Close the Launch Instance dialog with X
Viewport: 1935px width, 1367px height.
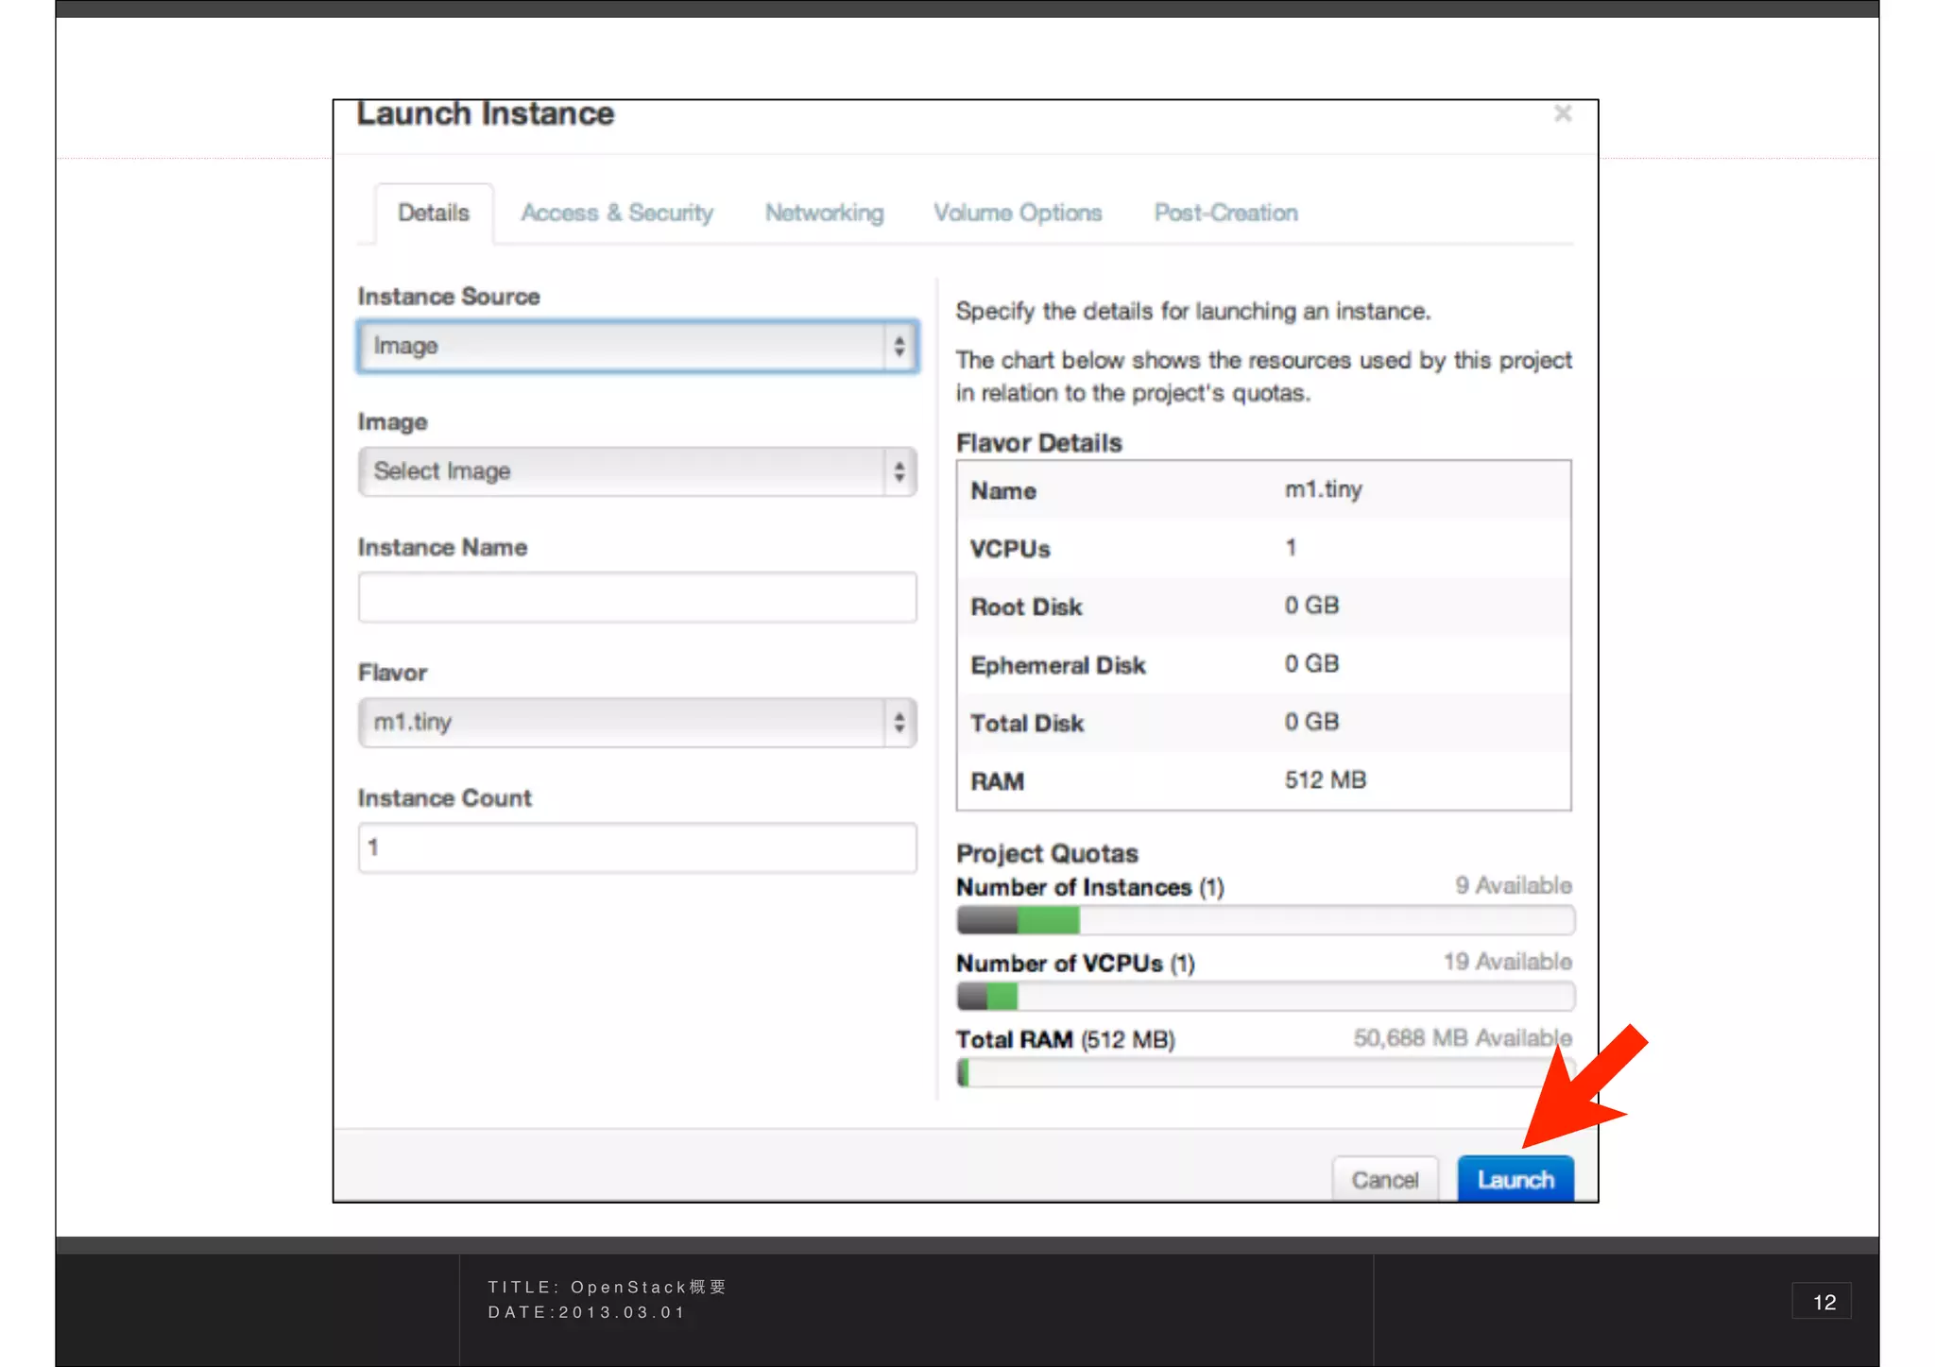click(1563, 114)
